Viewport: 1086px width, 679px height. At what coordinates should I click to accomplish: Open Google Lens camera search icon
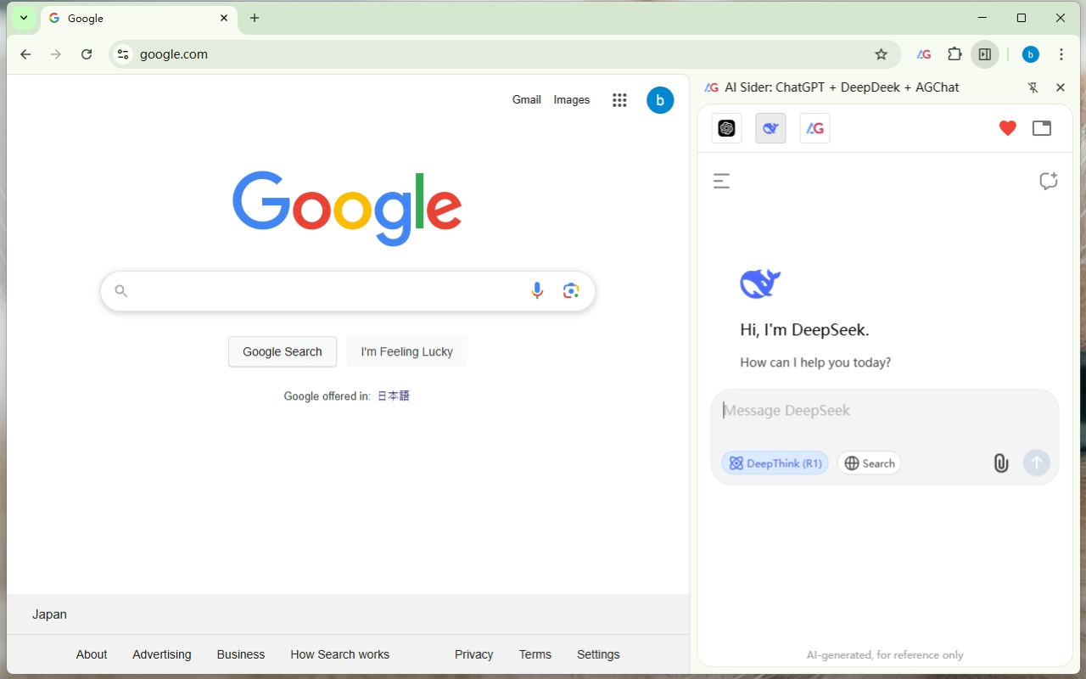tap(570, 290)
